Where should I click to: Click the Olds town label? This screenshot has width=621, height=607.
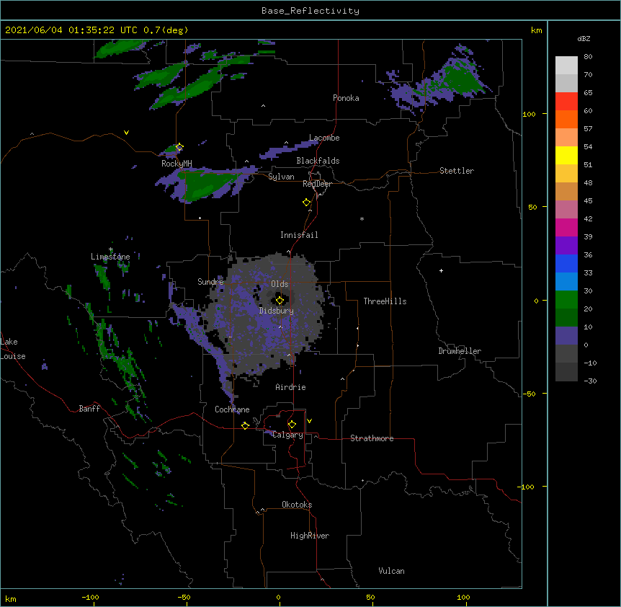coord(280,284)
